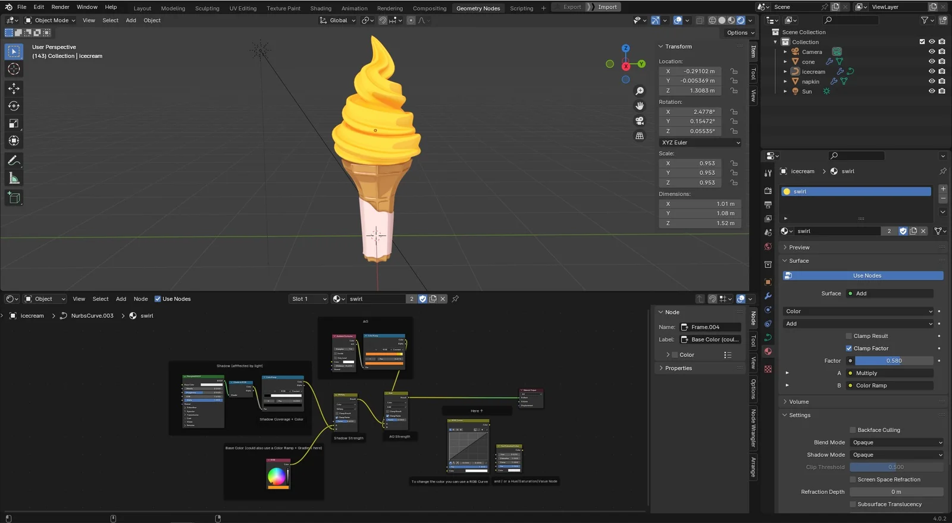Toggle camera view icon in viewport
This screenshot has width=952, height=523.
(x=640, y=121)
